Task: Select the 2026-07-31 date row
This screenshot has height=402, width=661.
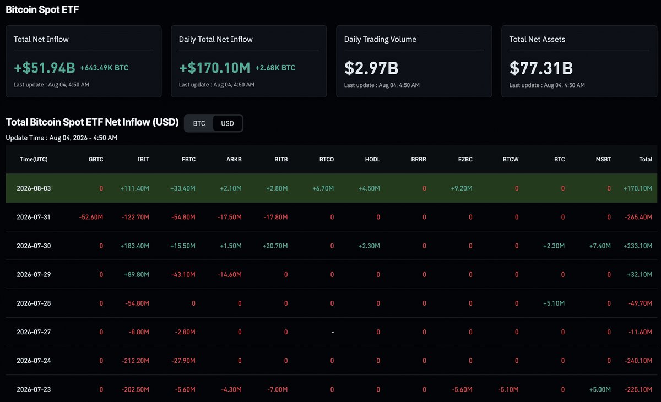Action: [330, 217]
